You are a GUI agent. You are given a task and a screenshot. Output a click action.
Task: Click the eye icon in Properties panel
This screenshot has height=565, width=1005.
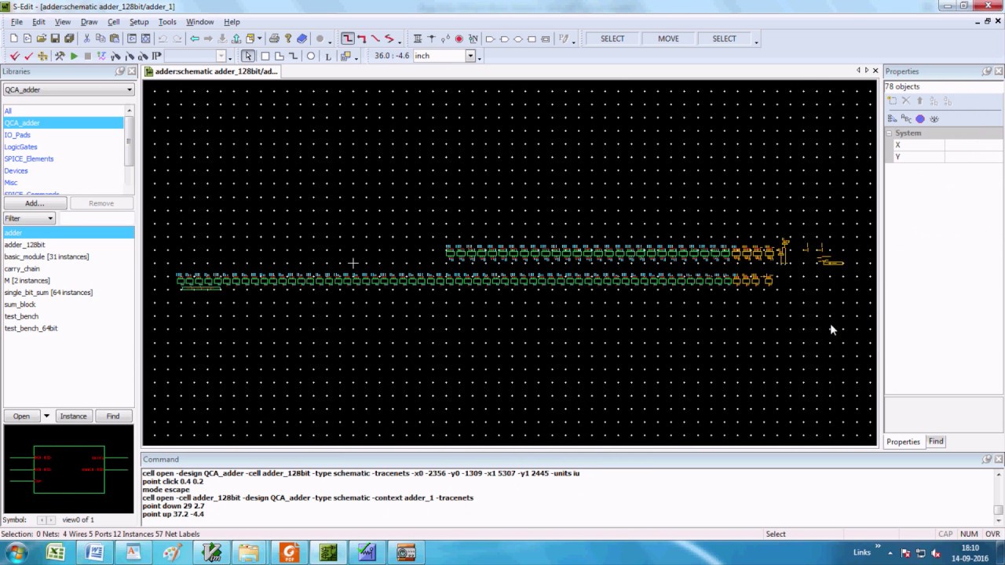tap(934, 118)
